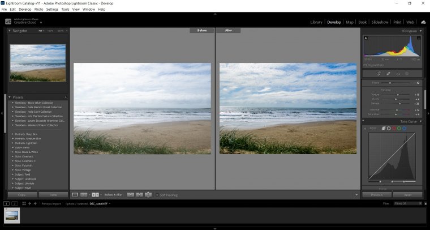Go back with filmstrip left arrow

click(x=29, y=203)
